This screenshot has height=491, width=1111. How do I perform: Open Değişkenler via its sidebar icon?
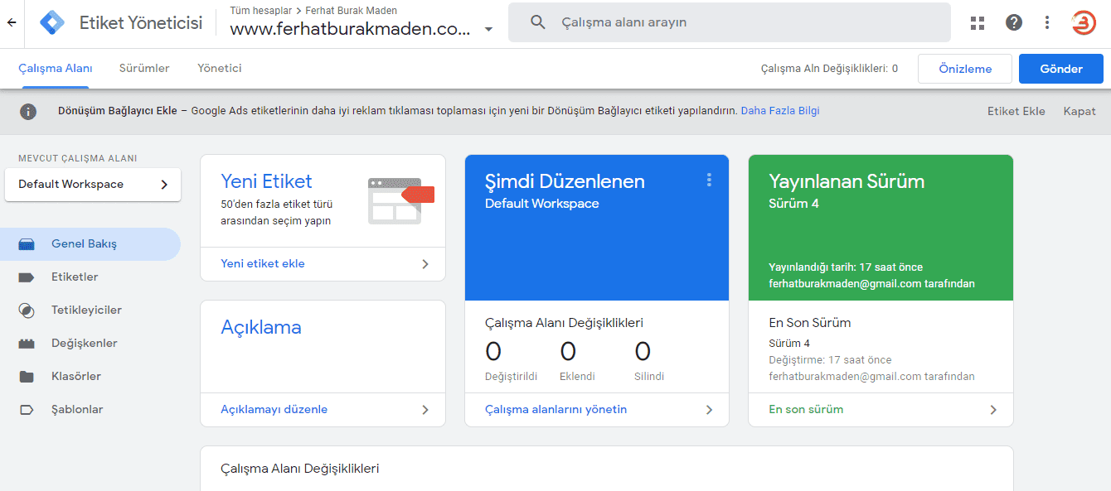pos(26,343)
